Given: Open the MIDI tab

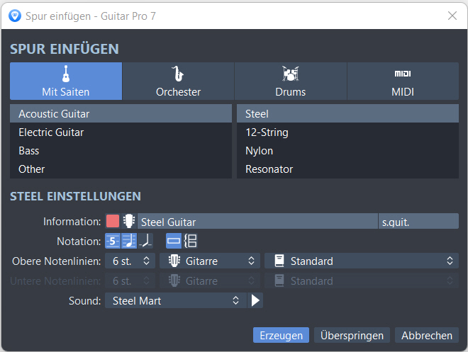Looking at the screenshot, I should coord(402,81).
